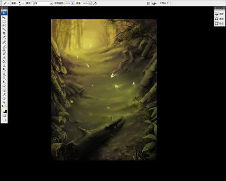Open the Channels panel
Screen dimensions: 226x181
(219, 19)
